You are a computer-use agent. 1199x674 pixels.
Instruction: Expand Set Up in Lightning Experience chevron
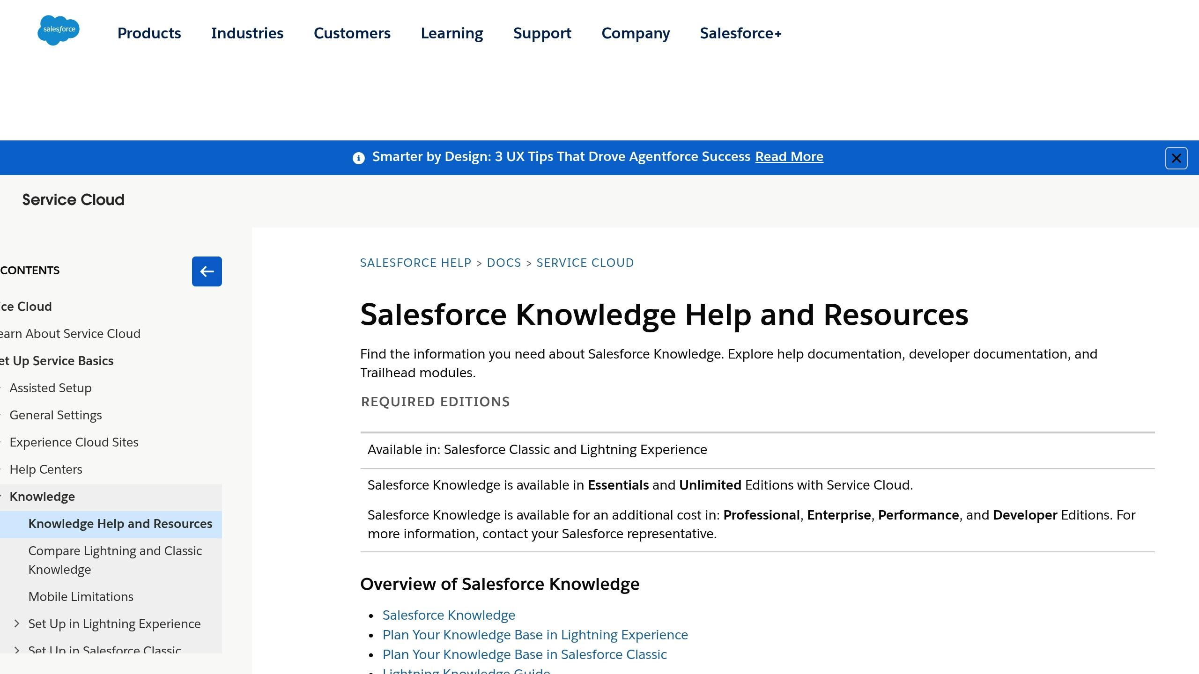(17, 623)
